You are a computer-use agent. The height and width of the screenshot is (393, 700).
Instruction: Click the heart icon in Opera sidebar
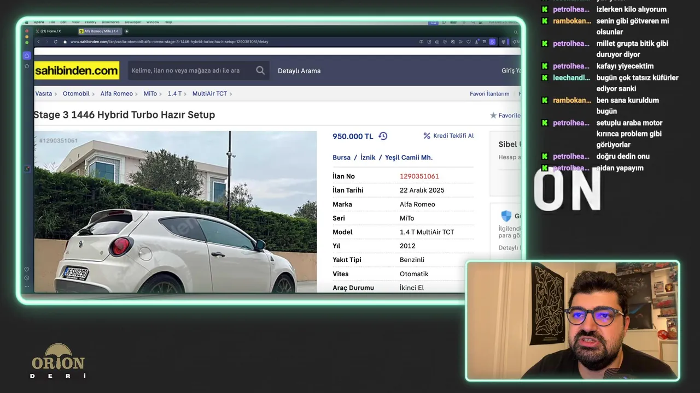[x=27, y=269]
